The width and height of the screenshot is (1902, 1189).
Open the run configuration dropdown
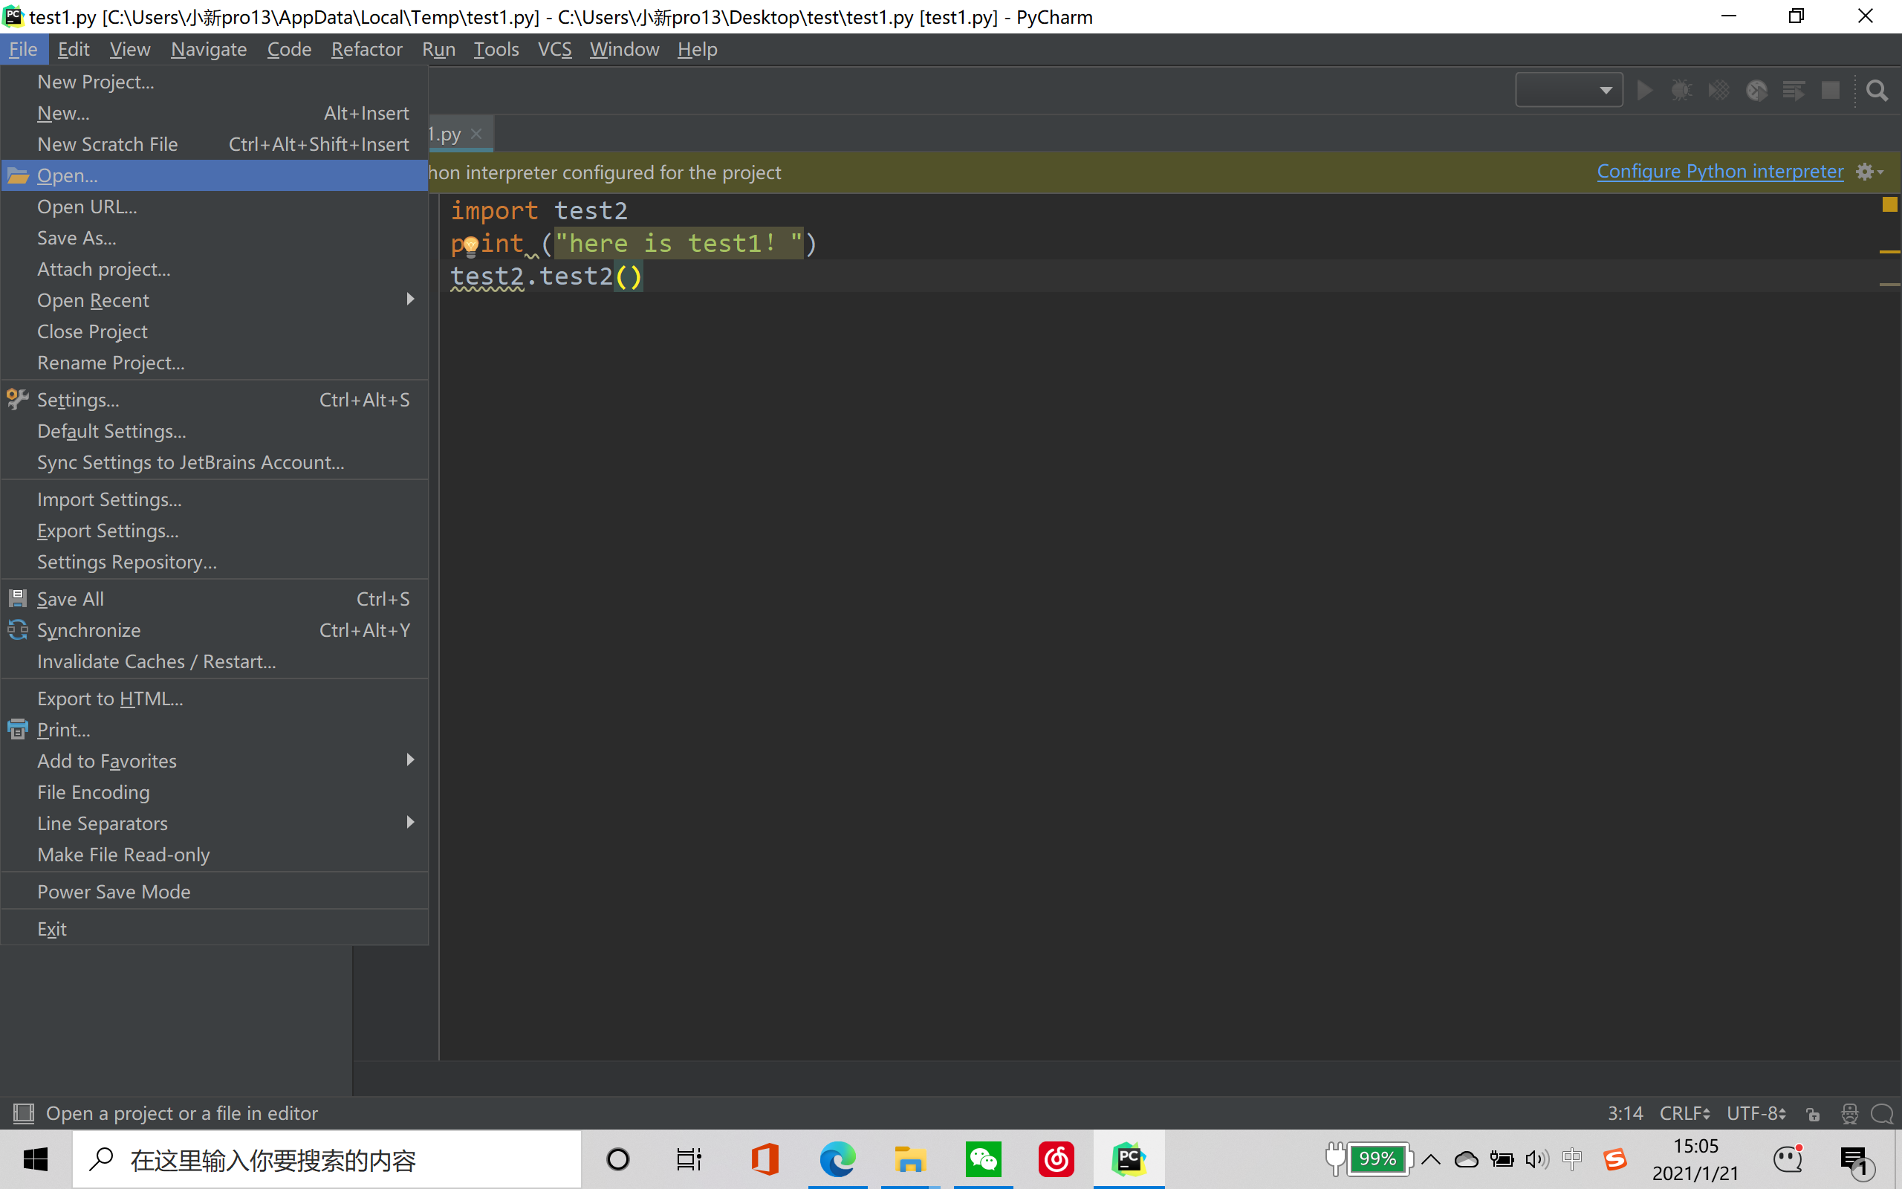point(1568,91)
